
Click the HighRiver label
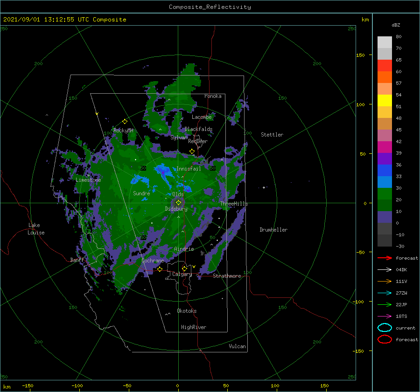[194, 327]
